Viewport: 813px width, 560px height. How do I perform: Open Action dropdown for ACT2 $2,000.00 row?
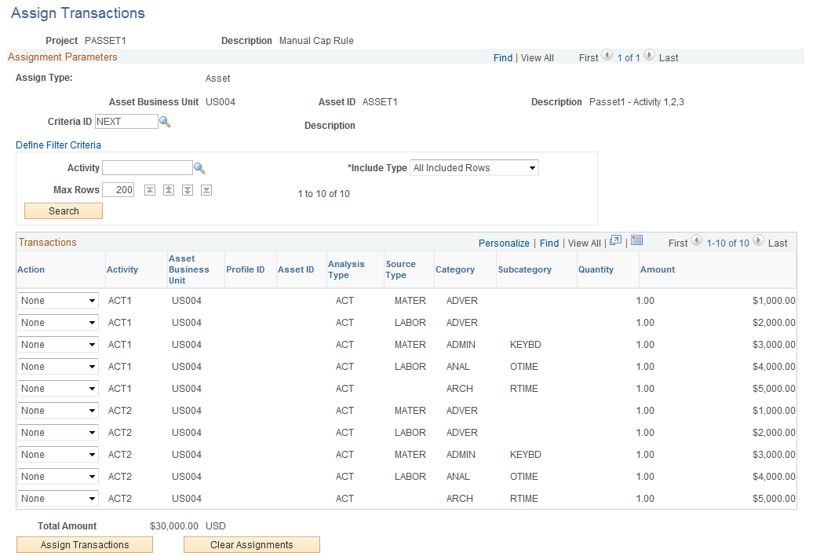tap(57, 433)
